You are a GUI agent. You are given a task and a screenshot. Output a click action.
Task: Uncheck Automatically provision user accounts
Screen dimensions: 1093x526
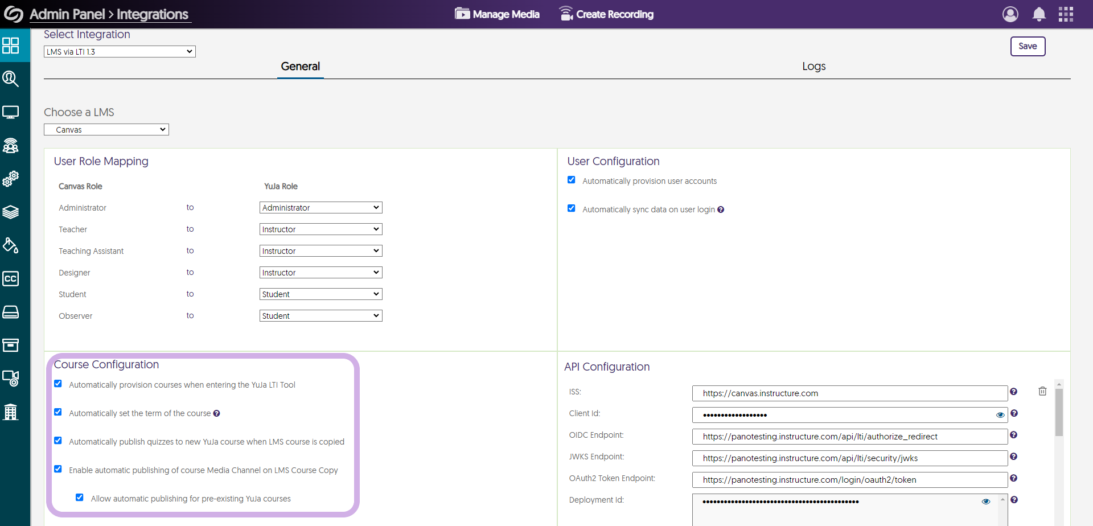[x=572, y=180]
